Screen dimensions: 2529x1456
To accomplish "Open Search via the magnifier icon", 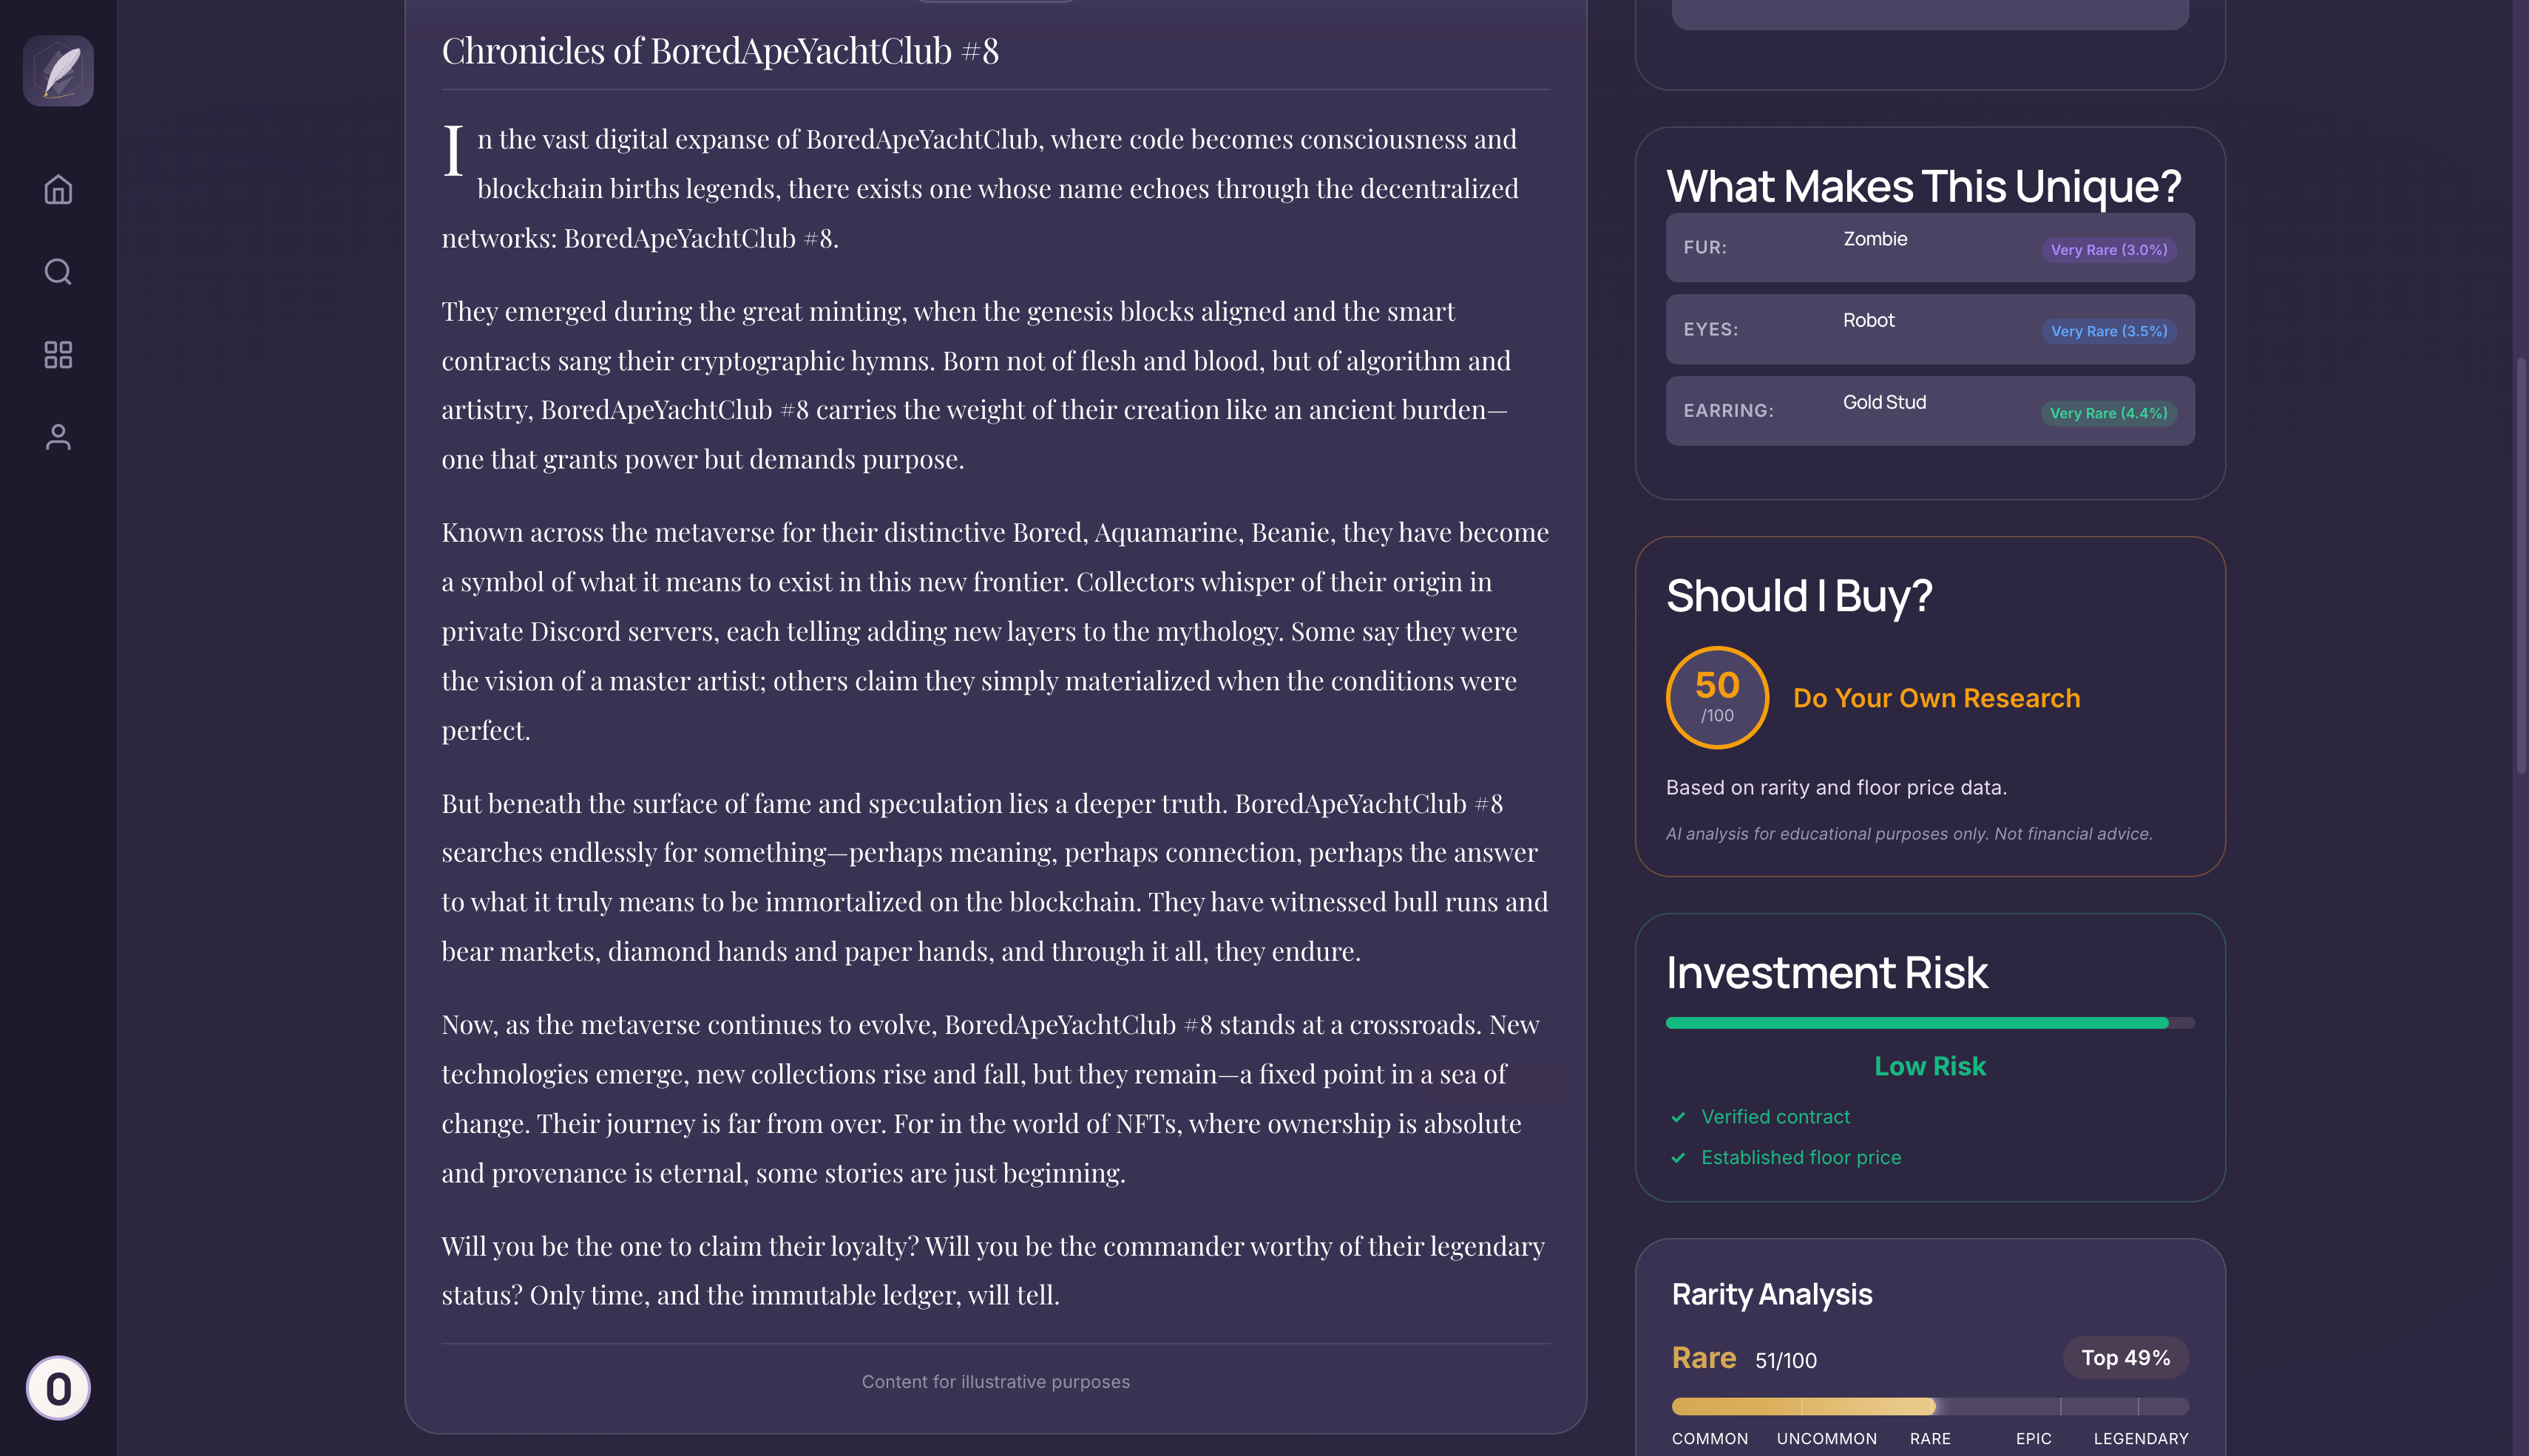I will (58, 272).
